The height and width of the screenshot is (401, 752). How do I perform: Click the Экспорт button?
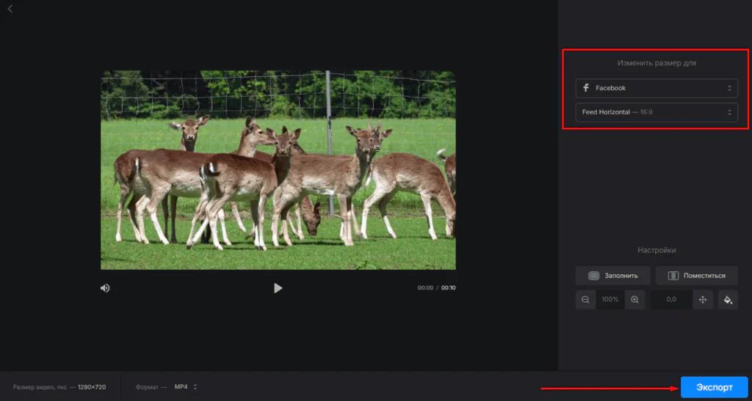click(714, 387)
